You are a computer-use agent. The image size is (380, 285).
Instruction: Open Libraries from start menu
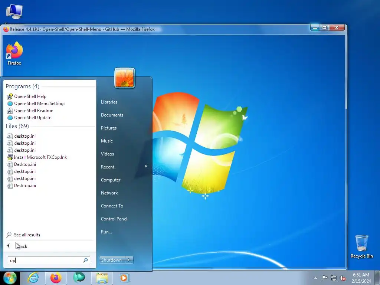[x=109, y=102]
